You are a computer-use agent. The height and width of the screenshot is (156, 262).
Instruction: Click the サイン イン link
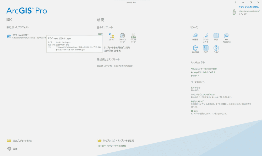coord(243,14)
